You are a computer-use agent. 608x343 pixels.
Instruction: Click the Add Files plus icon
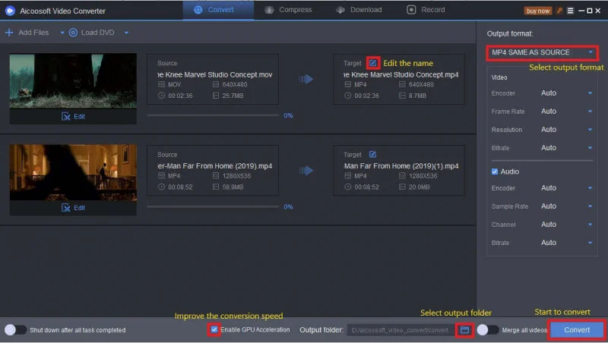point(9,33)
